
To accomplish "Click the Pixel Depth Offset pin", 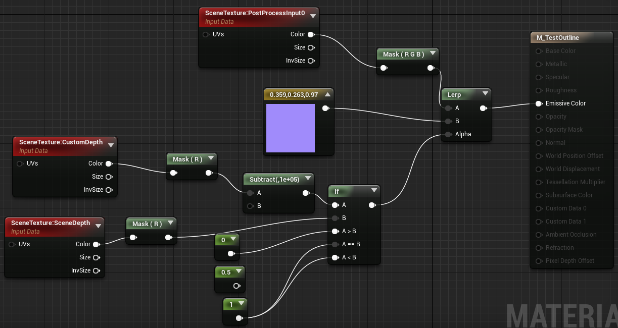I will pos(539,261).
